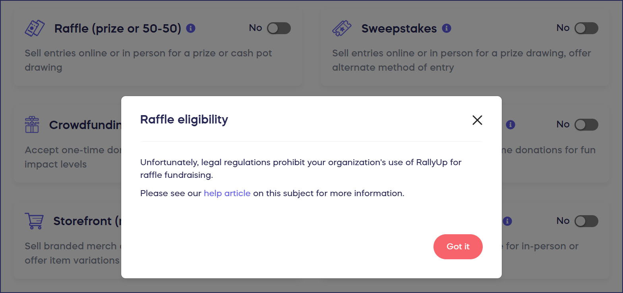Image resolution: width=623 pixels, height=293 pixels.
Task: Click the Sweepstakes ticket icon
Action: [342, 28]
